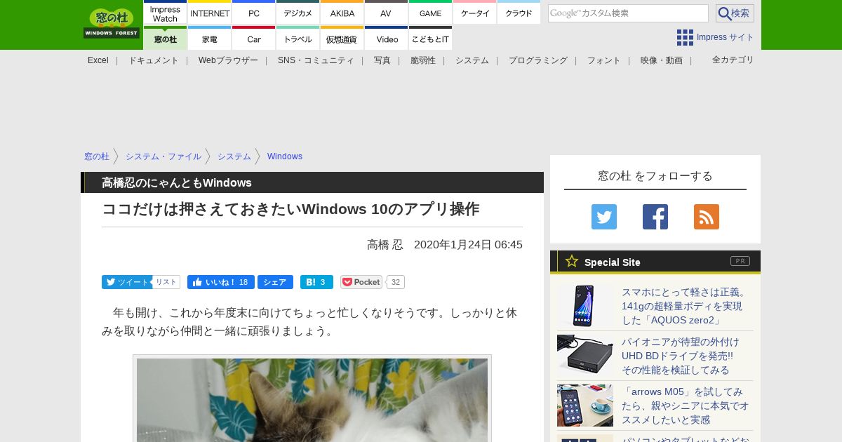Screen dimensions: 842x442
Task: Open the 高橋忍のにゃんともWindows series header
Action: (177, 182)
